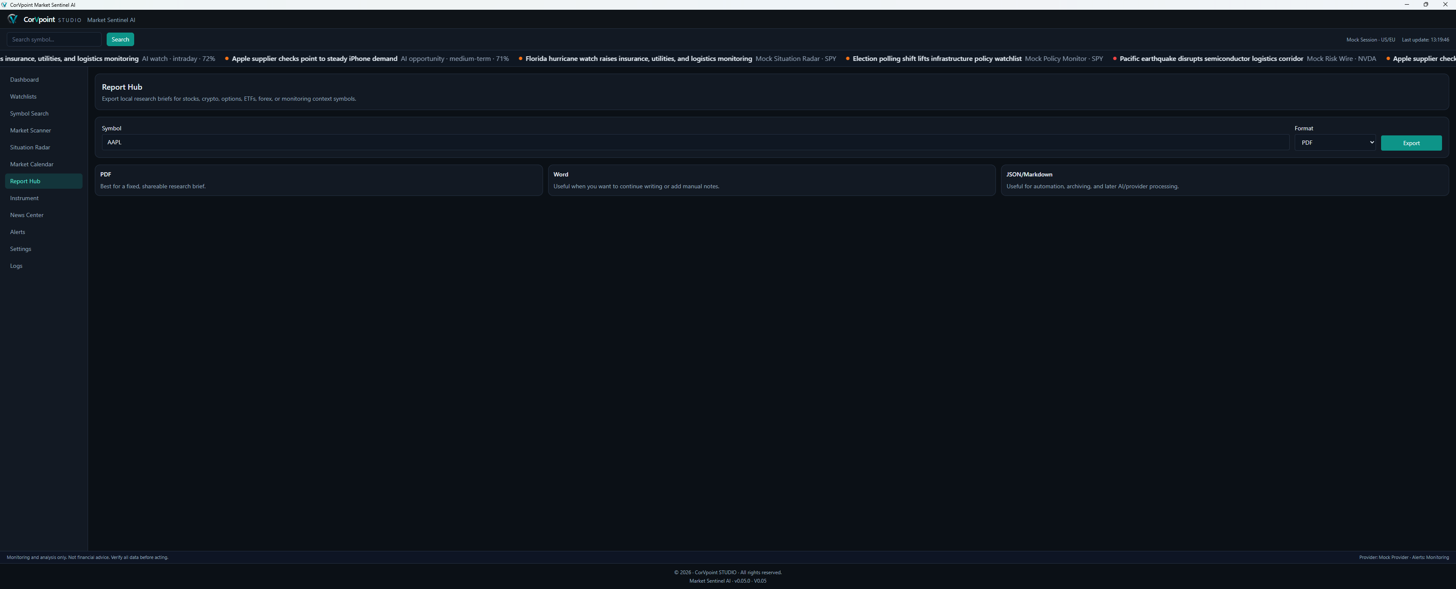Select the Word format info card
The image size is (1456, 589).
pyautogui.click(x=772, y=180)
